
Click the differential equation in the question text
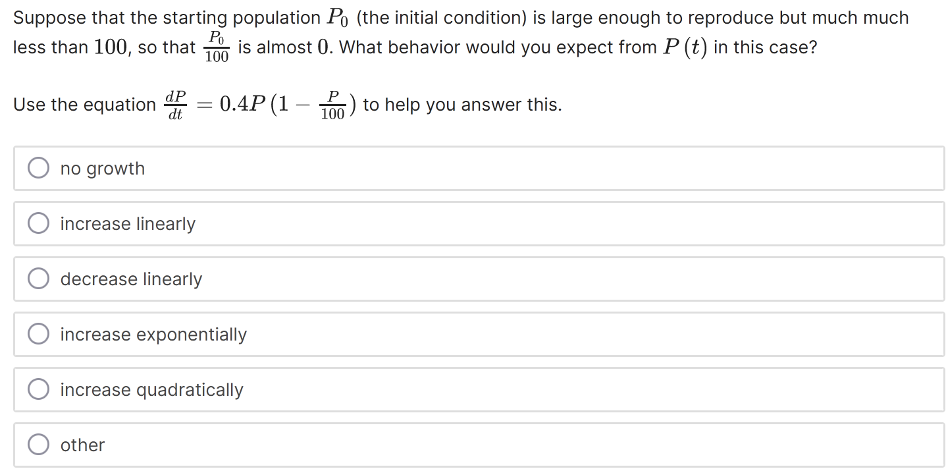coord(257,104)
